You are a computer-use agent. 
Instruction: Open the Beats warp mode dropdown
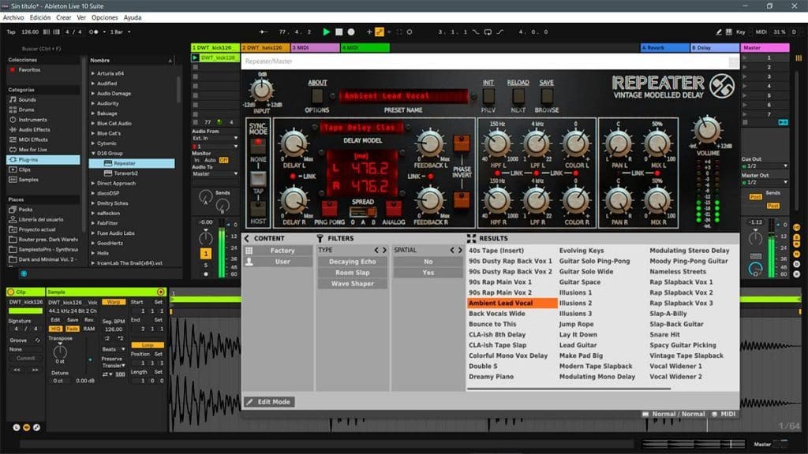pyautogui.click(x=113, y=349)
